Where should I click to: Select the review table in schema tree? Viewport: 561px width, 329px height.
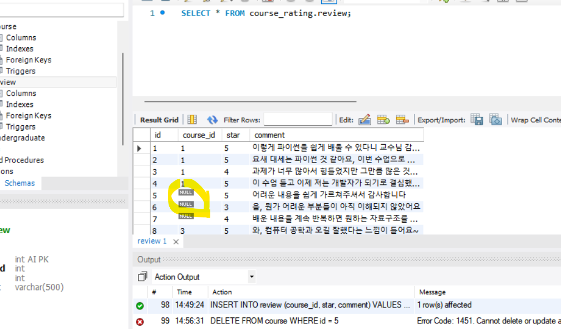point(58,82)
